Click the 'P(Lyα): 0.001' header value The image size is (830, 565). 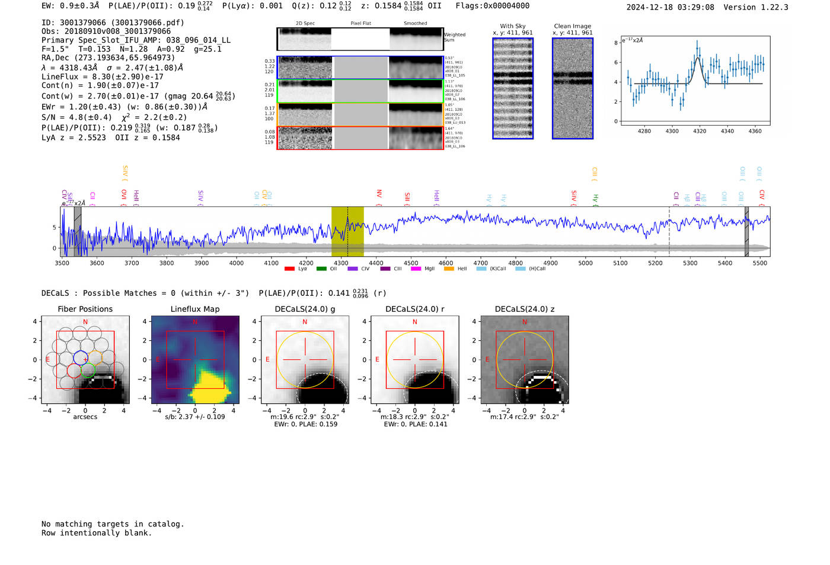pos(253,6)
